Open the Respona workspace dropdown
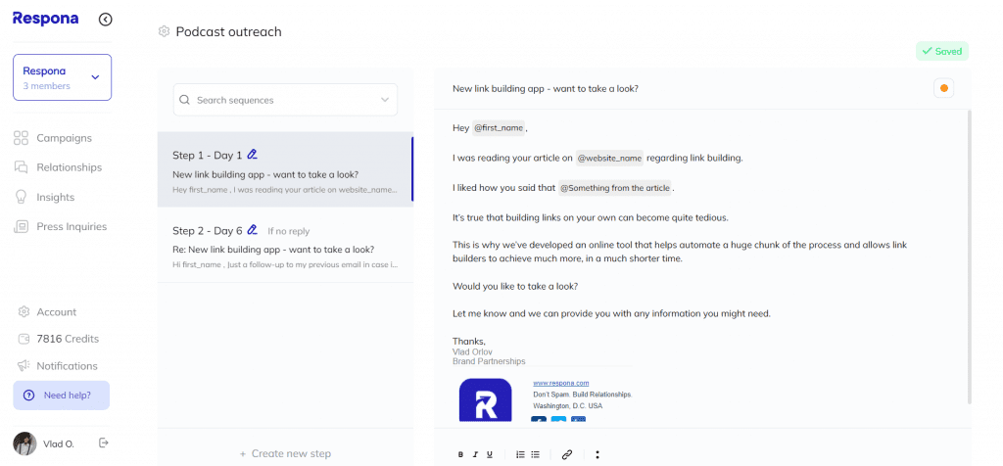 [x=62, y=77]
